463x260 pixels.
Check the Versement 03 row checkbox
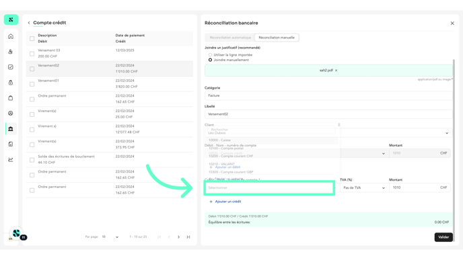tap(32, 54)
